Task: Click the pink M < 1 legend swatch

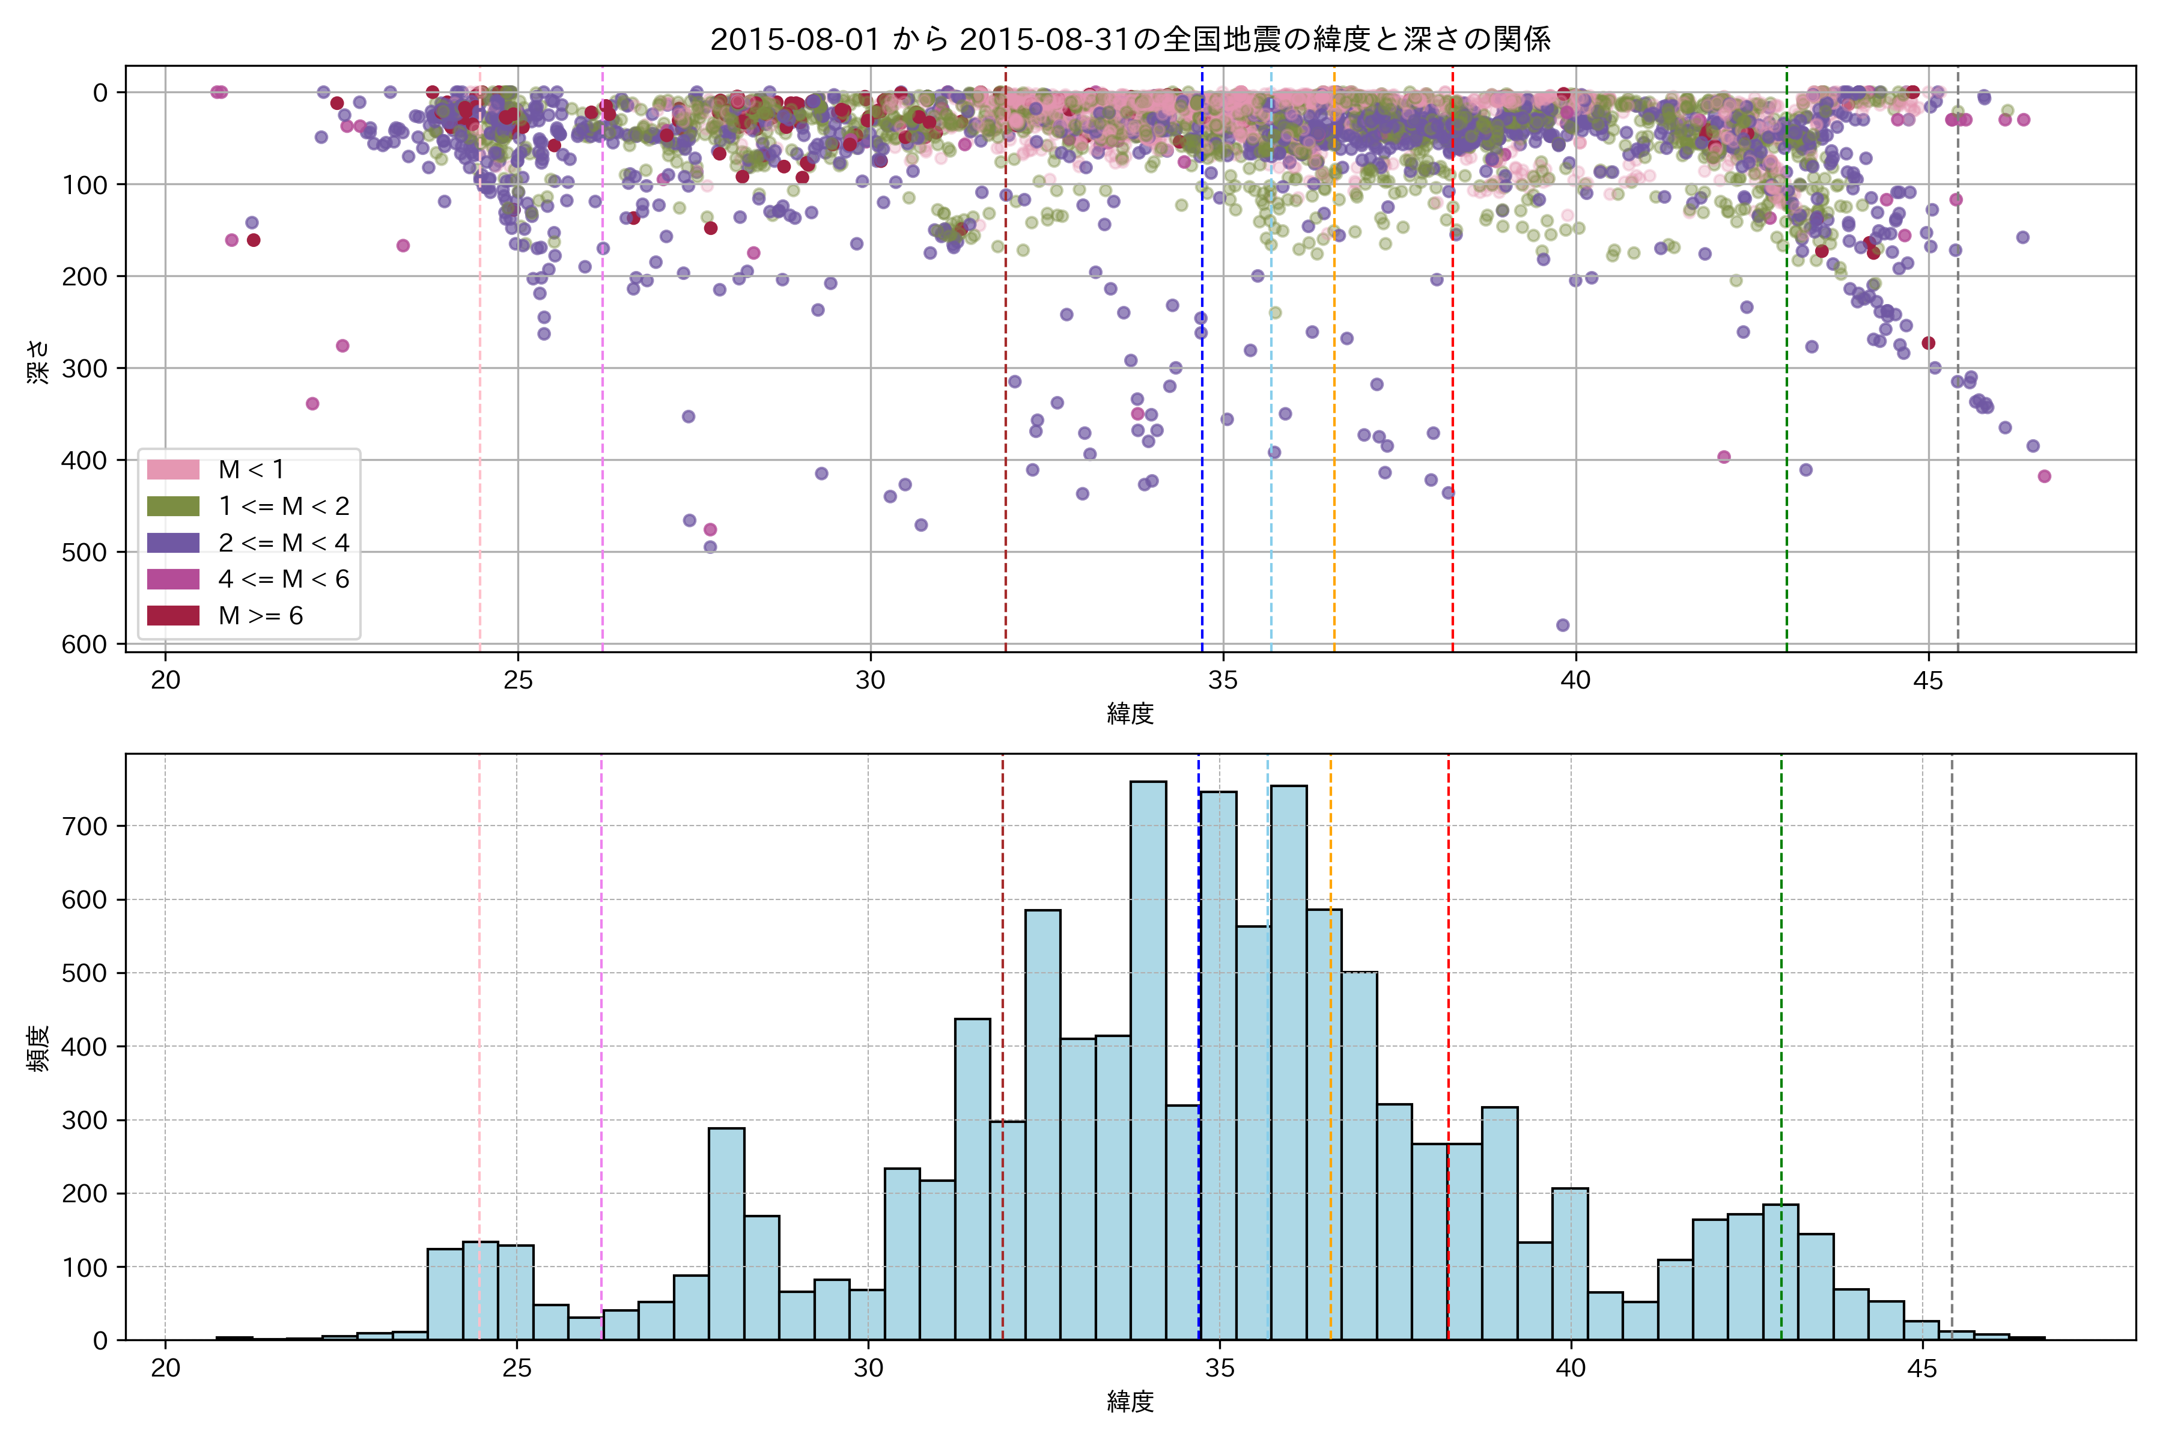Action: 173,469
